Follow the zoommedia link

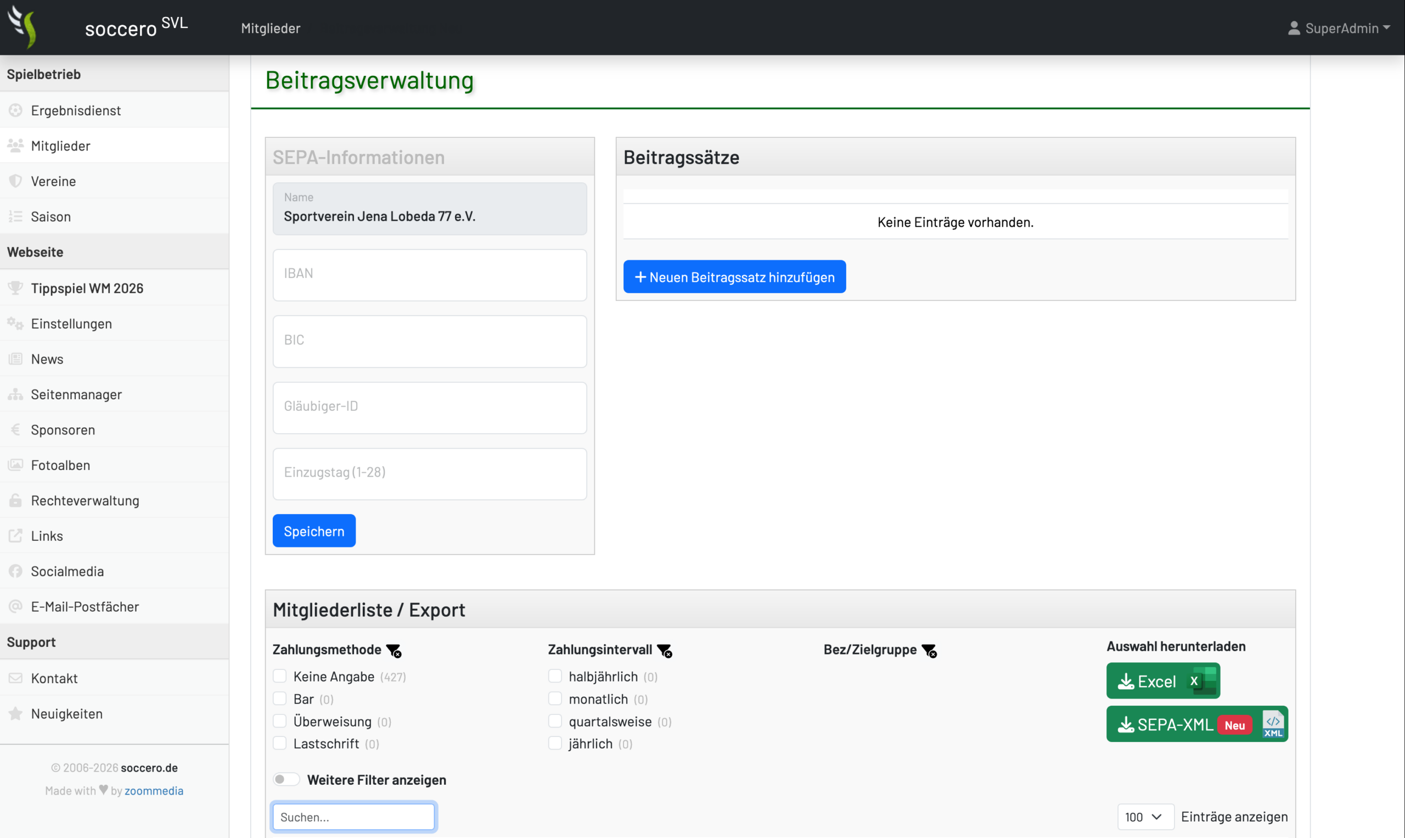click(x=154, y=791)
